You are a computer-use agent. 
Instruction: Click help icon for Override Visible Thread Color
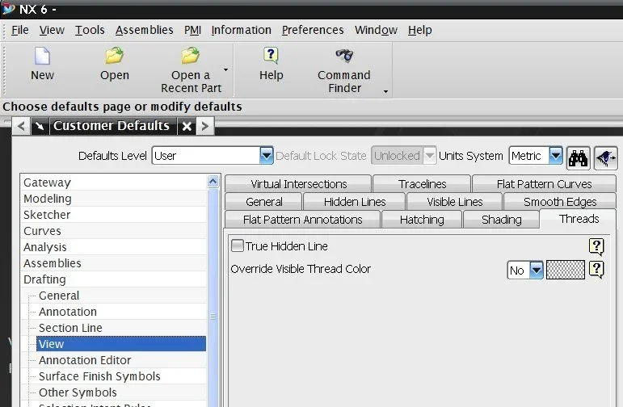596,270
